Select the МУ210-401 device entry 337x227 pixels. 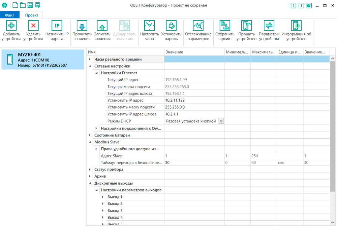(x=42, y=60)
